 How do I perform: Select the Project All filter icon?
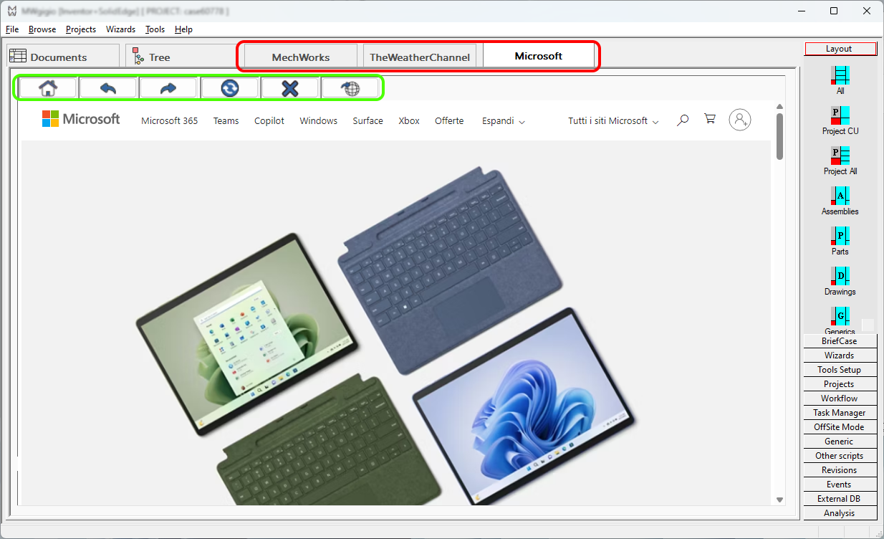[840, 156]
